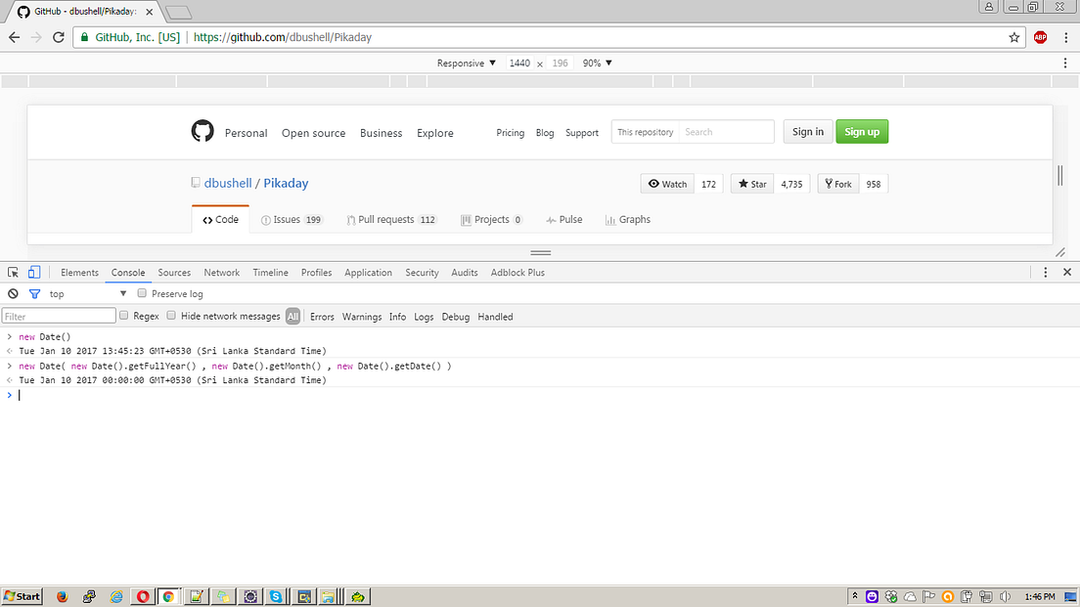1080x607 pixels.
Task: Open DevTools customize menu (three dots)
Action: (1046, 272)
